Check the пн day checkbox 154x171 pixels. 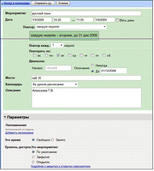tap(46, 56)
